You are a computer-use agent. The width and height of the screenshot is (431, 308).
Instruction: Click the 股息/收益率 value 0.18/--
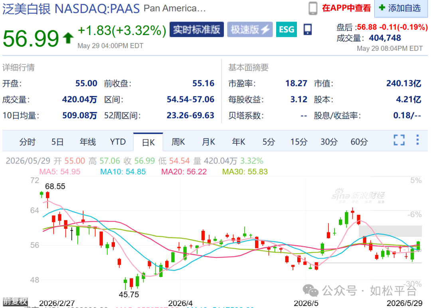[x=407, y=115]
